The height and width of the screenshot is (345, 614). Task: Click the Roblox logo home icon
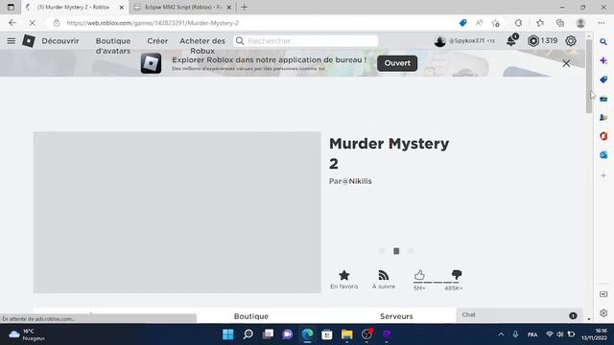pyautogui.click(x=29, y=40)
